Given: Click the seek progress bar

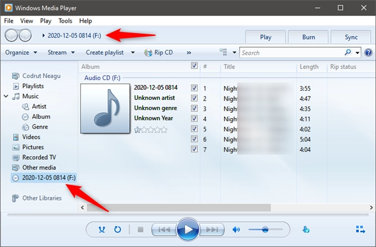Looking at the screenshot, I should click(x=188, y=215).
